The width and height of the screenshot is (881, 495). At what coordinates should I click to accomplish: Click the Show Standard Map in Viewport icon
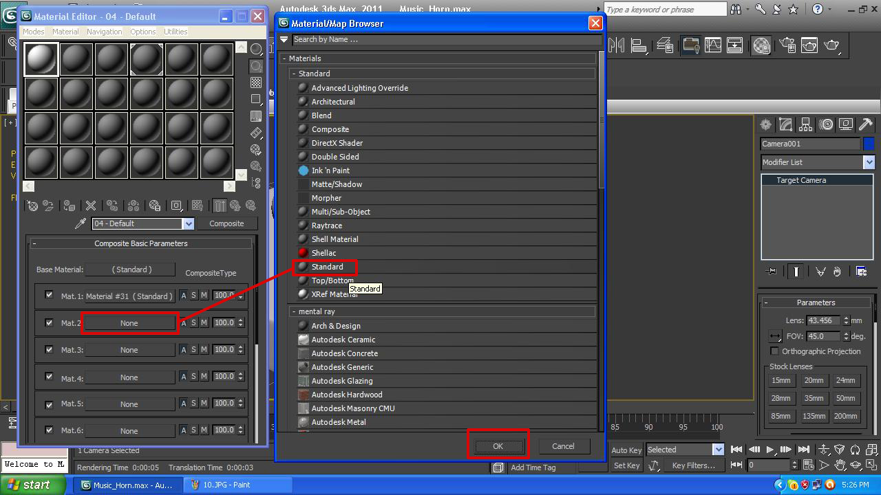point(197,206)
